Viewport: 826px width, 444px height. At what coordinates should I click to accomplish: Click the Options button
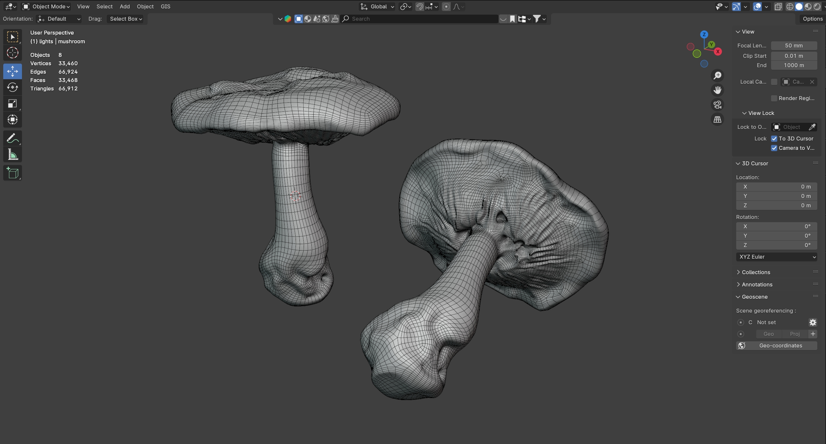click(812, 19)
